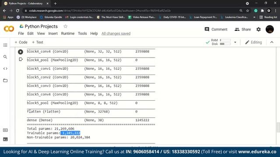280x157 pixels.
Task: Click the Colab CO logo
Action: pyautogui.click(x=9, y=29)
